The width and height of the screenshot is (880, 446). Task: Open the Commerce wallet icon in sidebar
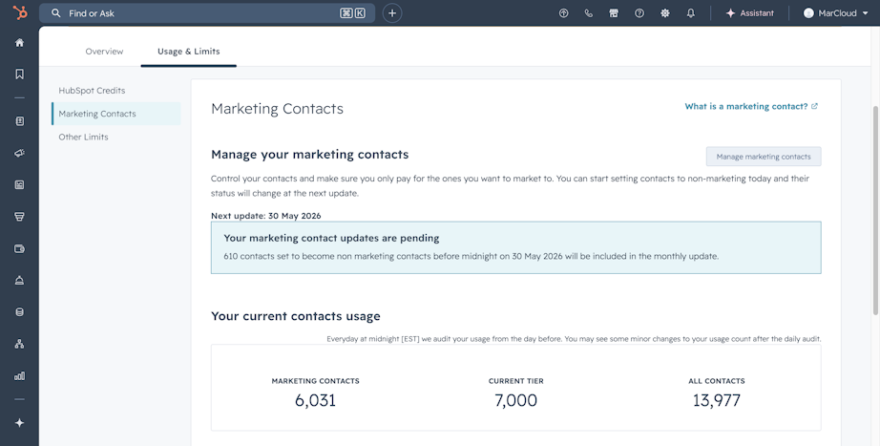[20, 249]
